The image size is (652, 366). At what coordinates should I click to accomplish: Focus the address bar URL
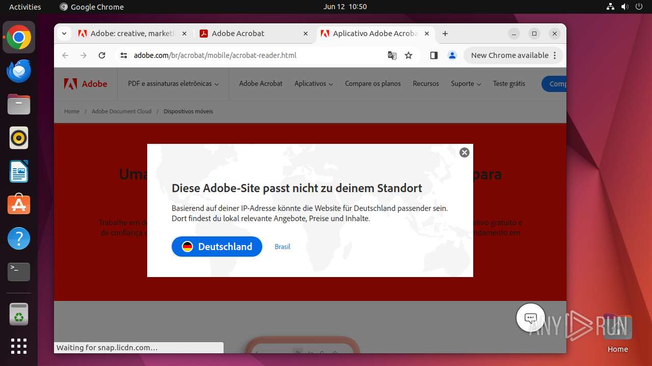coord(215,55)
